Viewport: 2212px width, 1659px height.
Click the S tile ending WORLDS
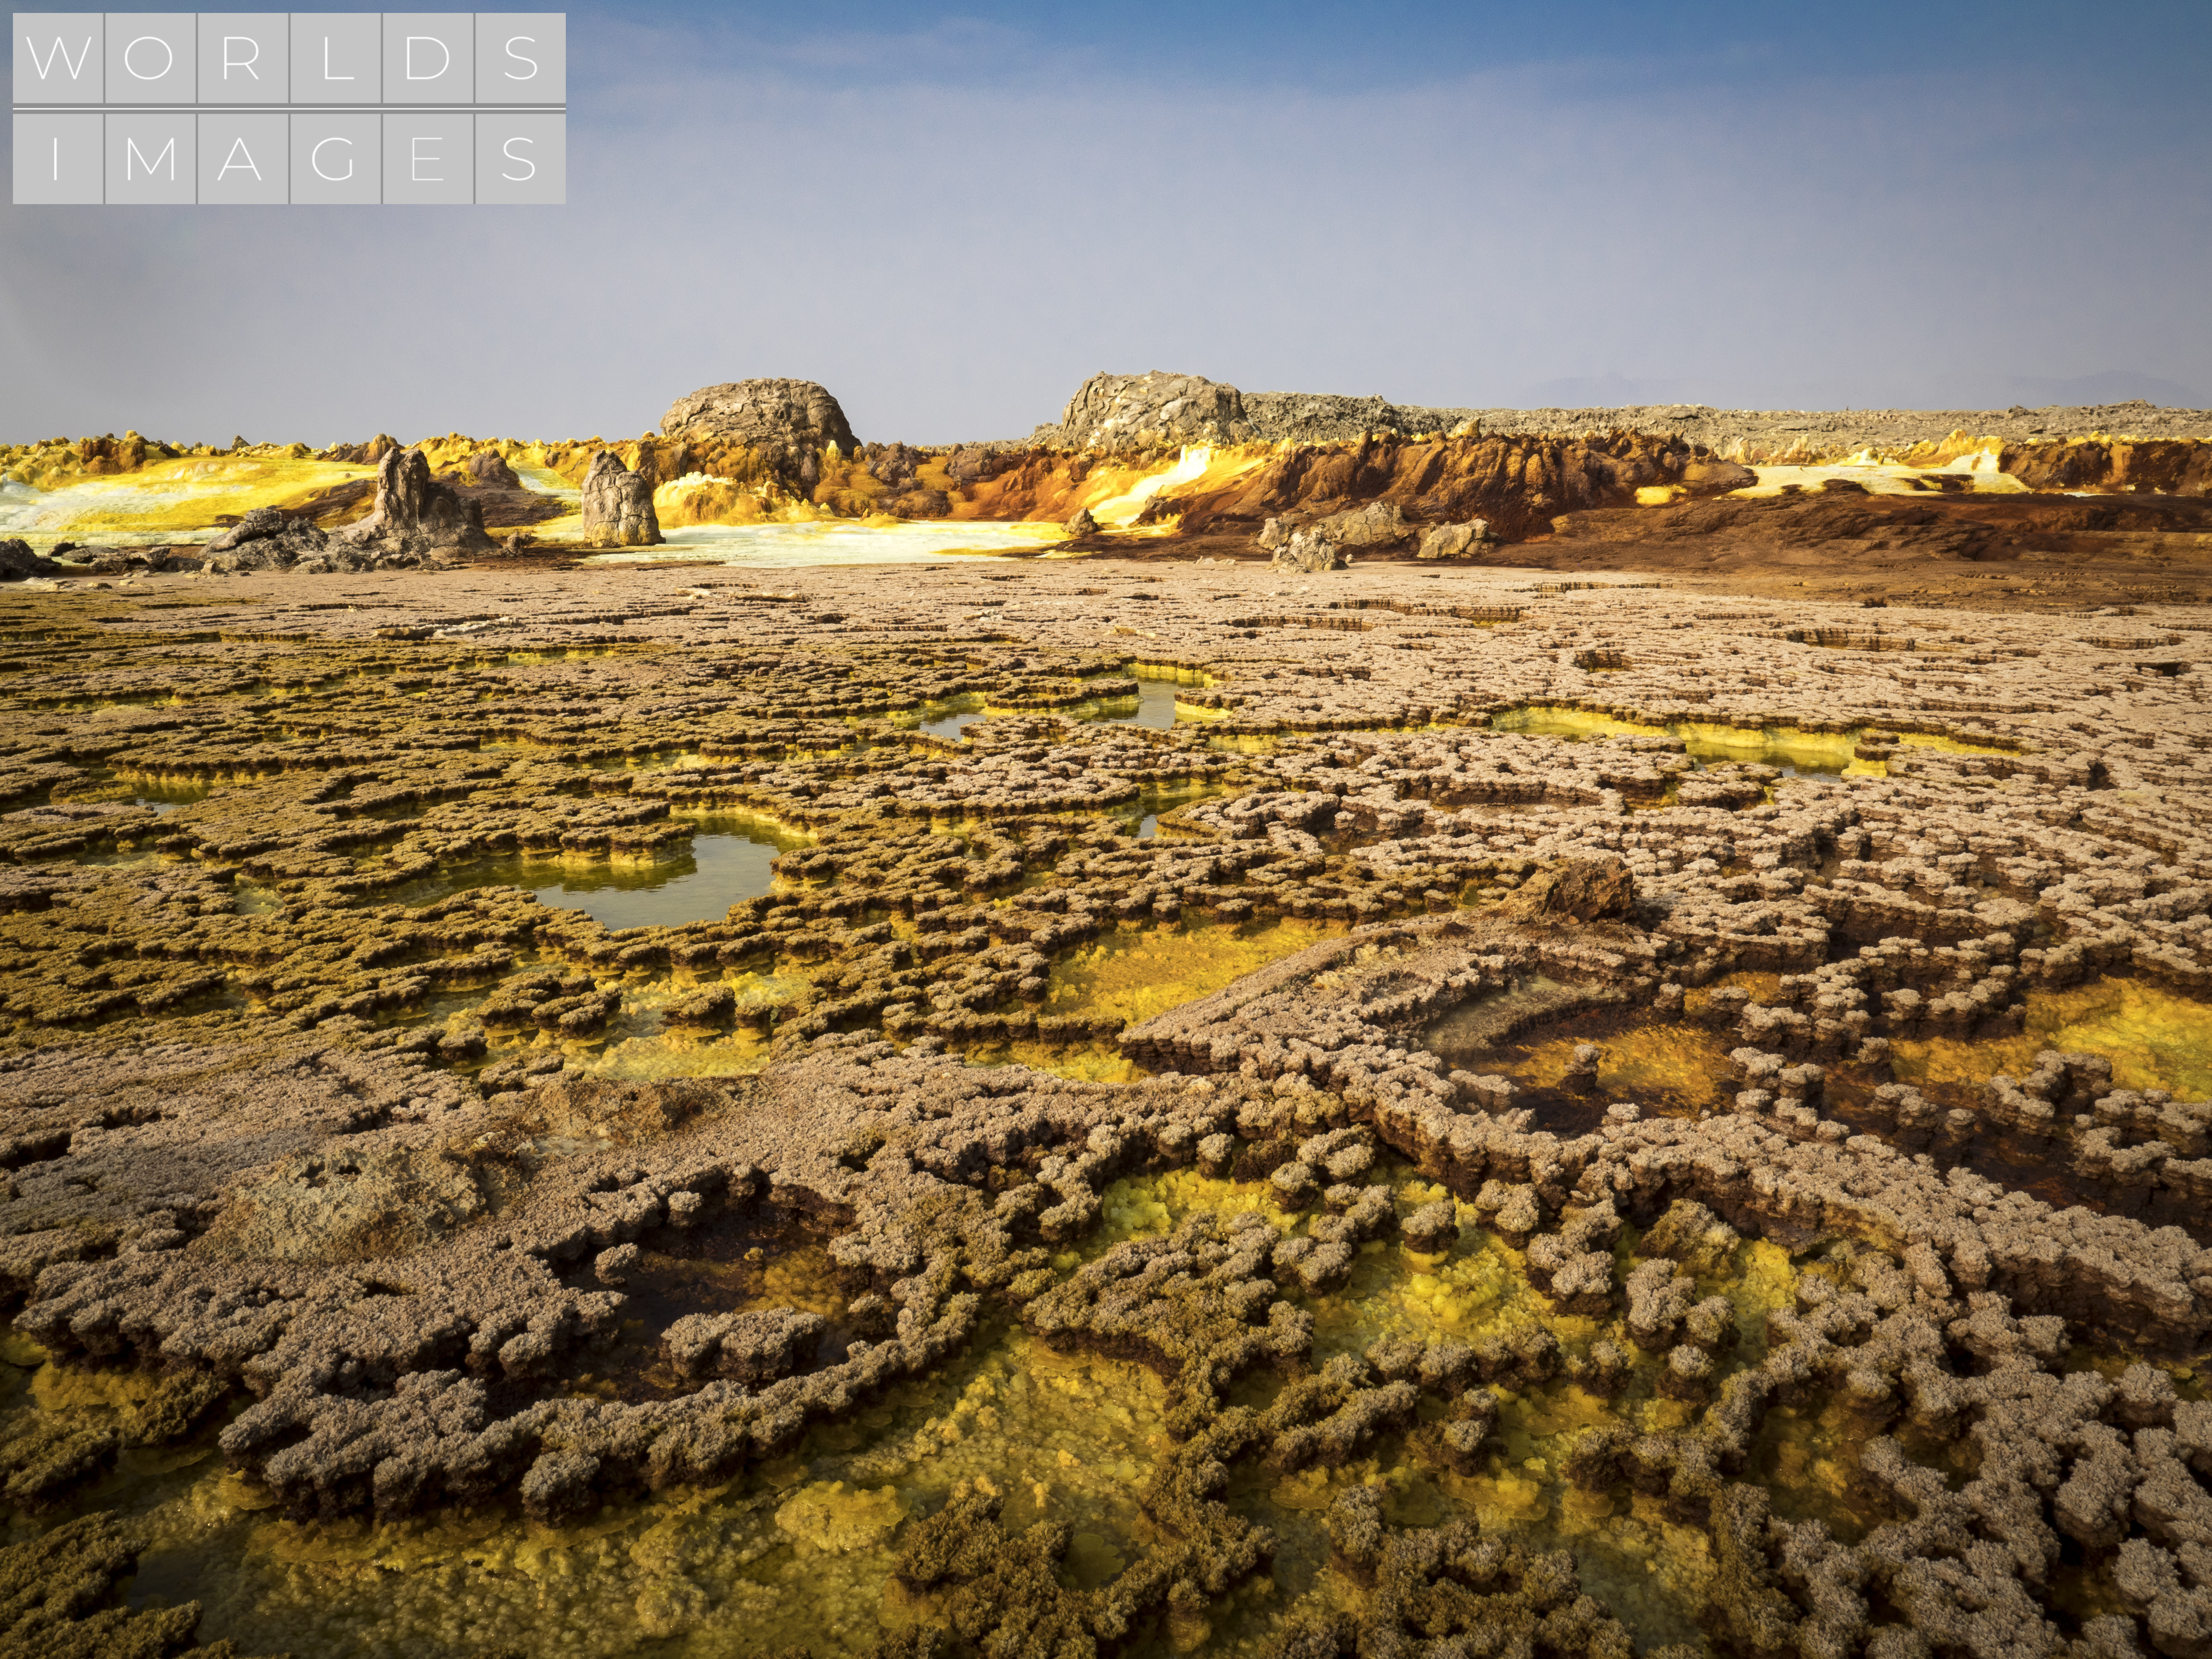click(520, 58)
